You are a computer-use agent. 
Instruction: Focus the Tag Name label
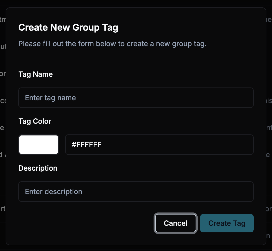pyautogui.click(x=35, y=74)
